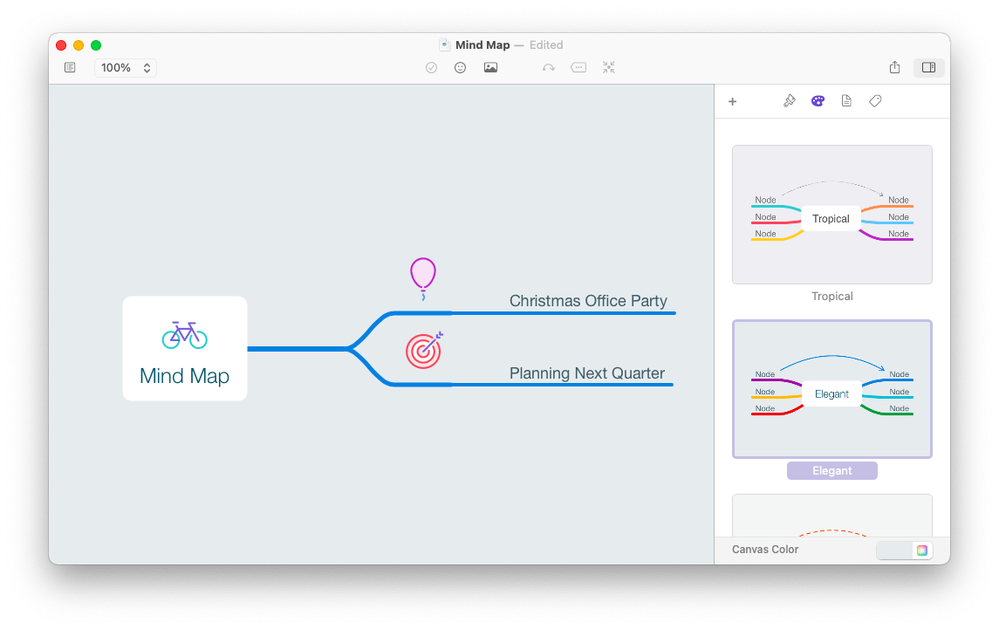Image resolution: width=999 pixels, height=629 pixels.
Task: Pick a canvas color with the color swatch
Action: (921, 550)
